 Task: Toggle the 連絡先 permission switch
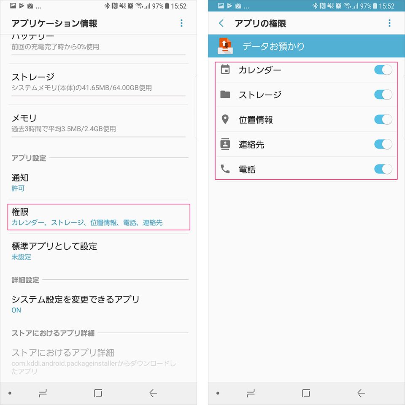pyautogui.click(x=383, y=144)
